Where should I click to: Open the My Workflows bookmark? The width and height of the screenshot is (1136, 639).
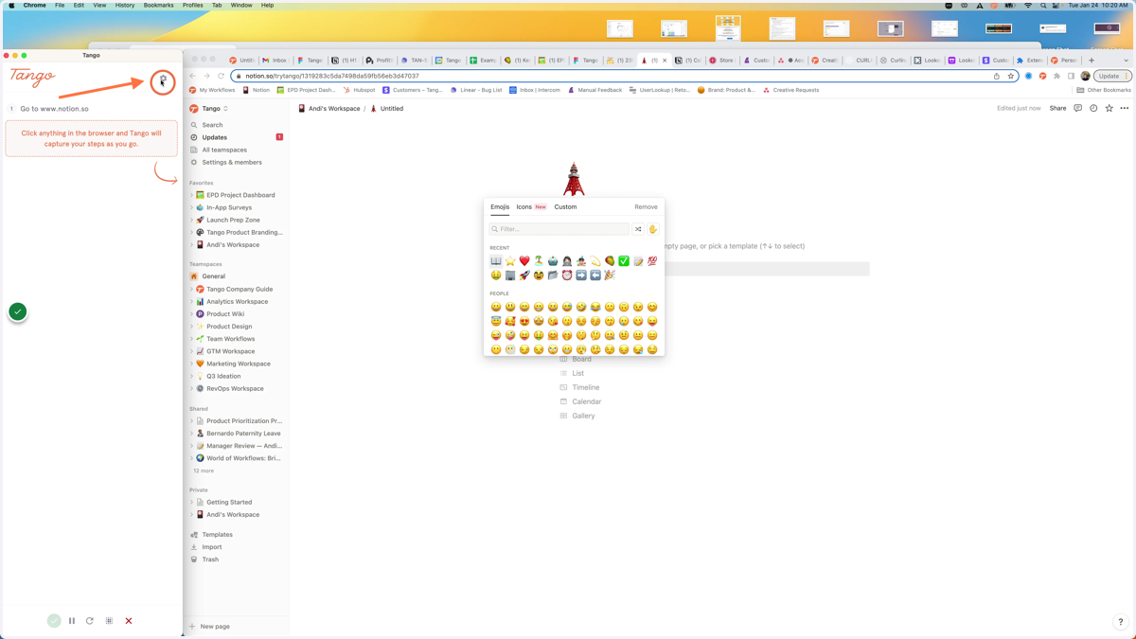tap(212, 90)
